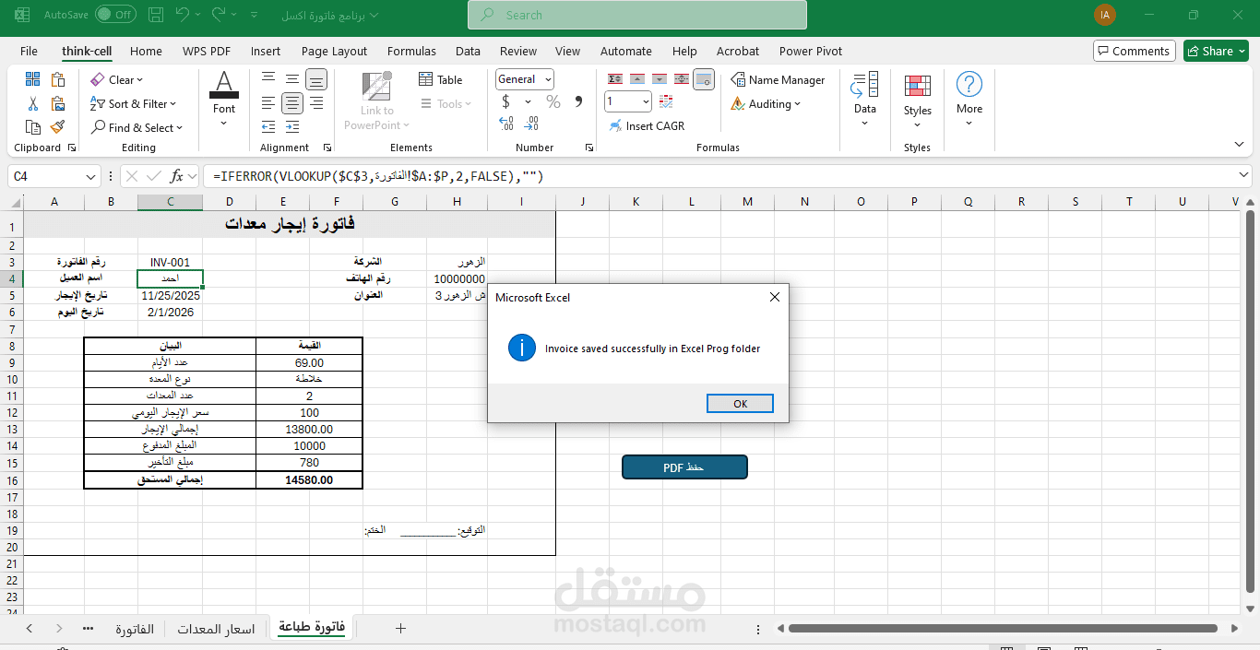This screenshot has width=1260, height=650.
Task: Expand the Styles dropdown
Action: coord(917,100)
